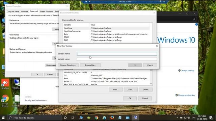Show hidden system tray icons
Viewport: 216px width, 121px height.
[x=177, y=118]
